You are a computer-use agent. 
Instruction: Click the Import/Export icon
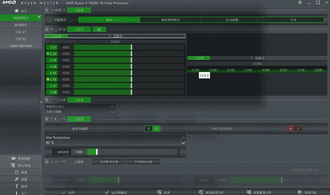(14, 166)
